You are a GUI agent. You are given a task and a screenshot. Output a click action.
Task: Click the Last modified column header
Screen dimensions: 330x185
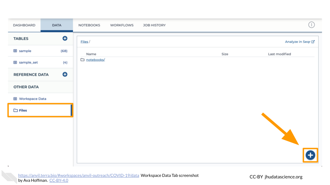[279, 54]
